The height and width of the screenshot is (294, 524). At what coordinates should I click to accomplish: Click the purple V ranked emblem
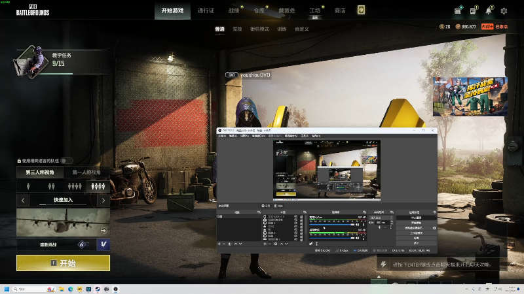[103, 244]
